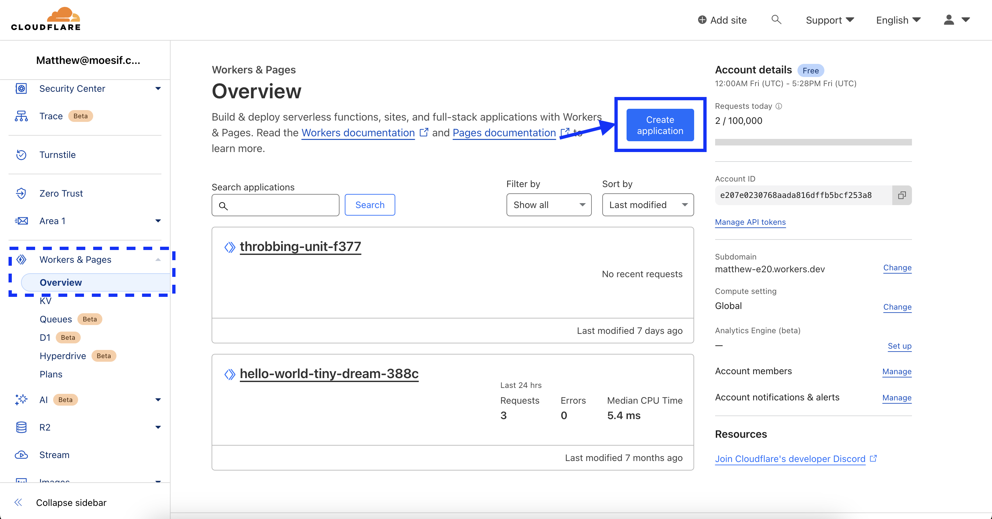Copy the Account ID using copy icon

tap(901, 195)
